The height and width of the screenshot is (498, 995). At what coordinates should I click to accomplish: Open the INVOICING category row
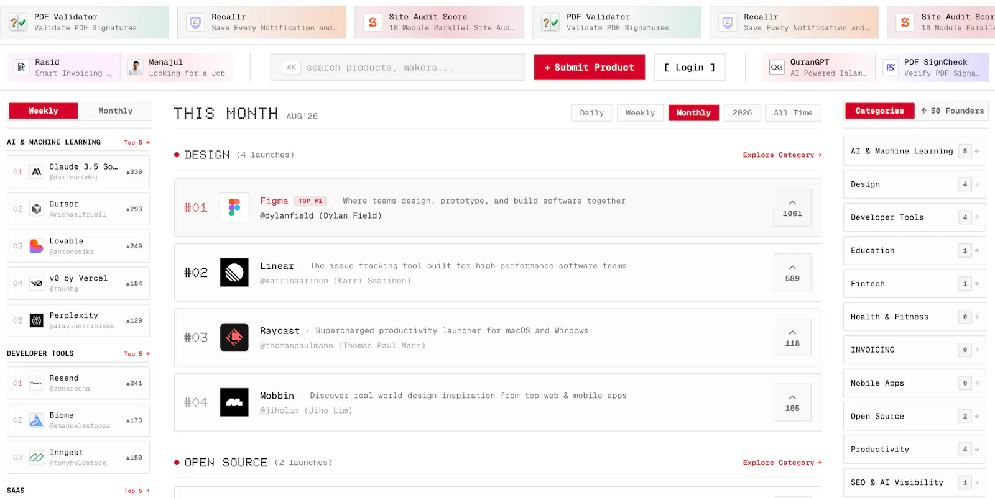point(914,350)
